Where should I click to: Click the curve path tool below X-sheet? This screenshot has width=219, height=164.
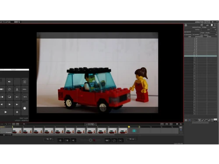click(206, 120)
